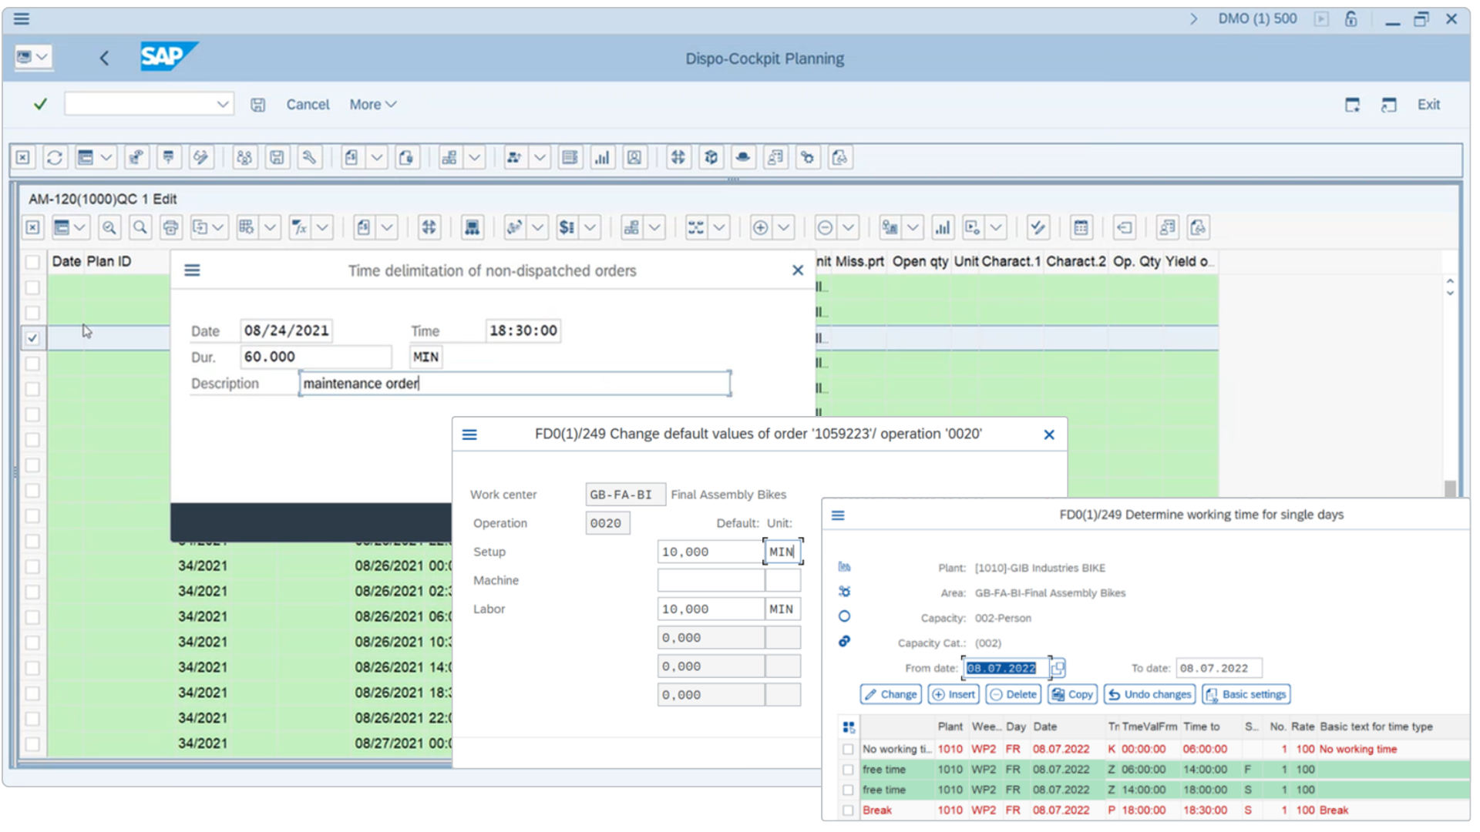Image resolution: width=1480 pixels, height=832 pixels.
Task: Select the wrench settings icon on the toolbar
Action: pyautogui.click(x=308, y=157)
